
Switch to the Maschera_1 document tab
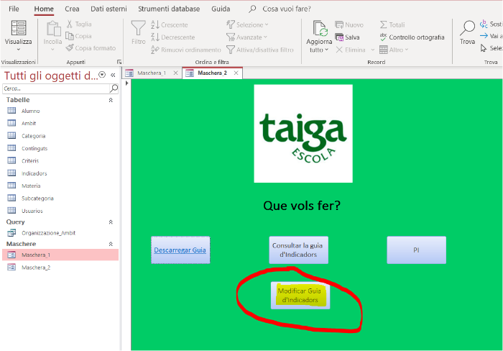point(152,73)
